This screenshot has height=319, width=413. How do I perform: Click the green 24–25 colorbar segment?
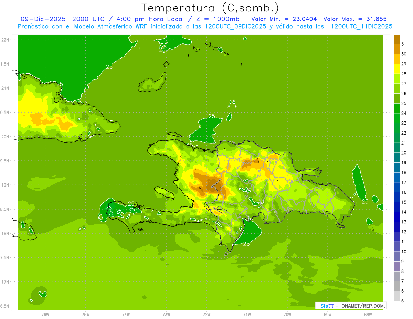click(397, 108)
